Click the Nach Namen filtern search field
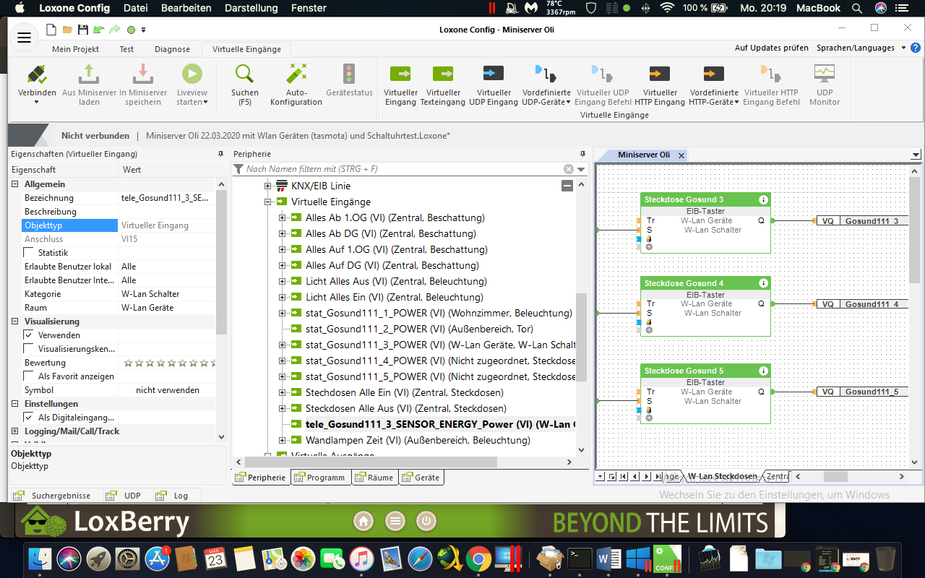Image resolution: width=925 pixels, height=578 pixels. [401, 169]
